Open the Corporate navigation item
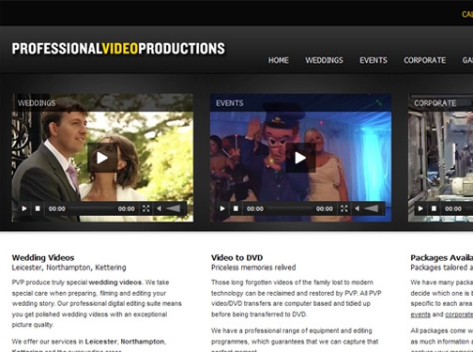The image size is (473, 352). pyautogui.click(x=425, y=60)
